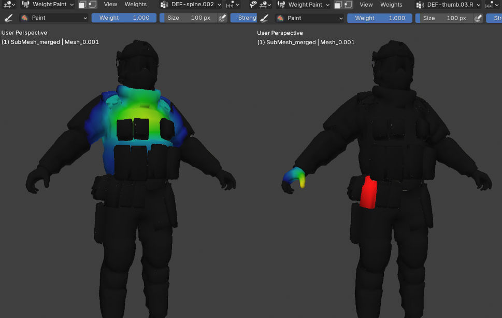This screenshot has height=318, width=502.
Task: Open right viewport Weight Paint mode dropdown
Action: (303, 5)
